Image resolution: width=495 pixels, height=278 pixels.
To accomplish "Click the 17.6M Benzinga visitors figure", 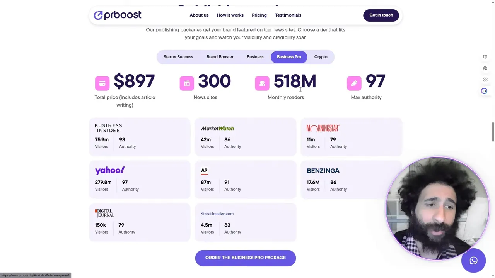I will [313, 182].
